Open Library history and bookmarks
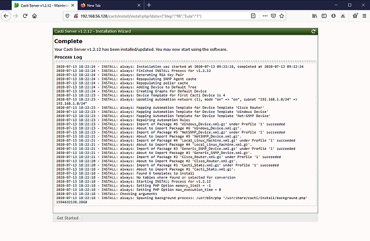Image resolution: width=370 pixels, height=241 pixels. (x=314, y=16)
